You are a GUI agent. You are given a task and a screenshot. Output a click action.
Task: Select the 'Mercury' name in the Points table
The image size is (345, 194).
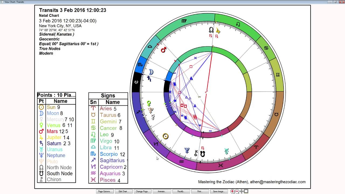(56, 119)
